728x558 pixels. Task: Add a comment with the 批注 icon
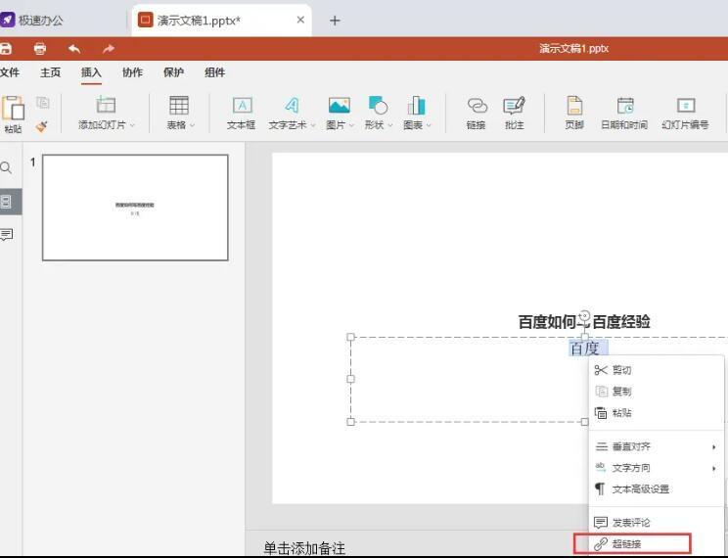point(514,113)
